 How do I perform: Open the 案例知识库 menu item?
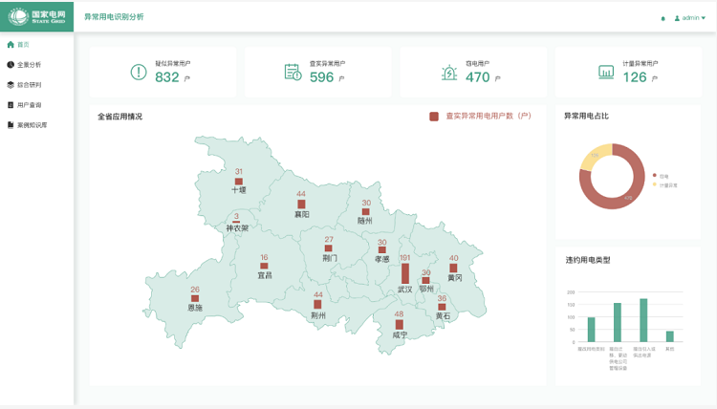[x=33, y=125]
